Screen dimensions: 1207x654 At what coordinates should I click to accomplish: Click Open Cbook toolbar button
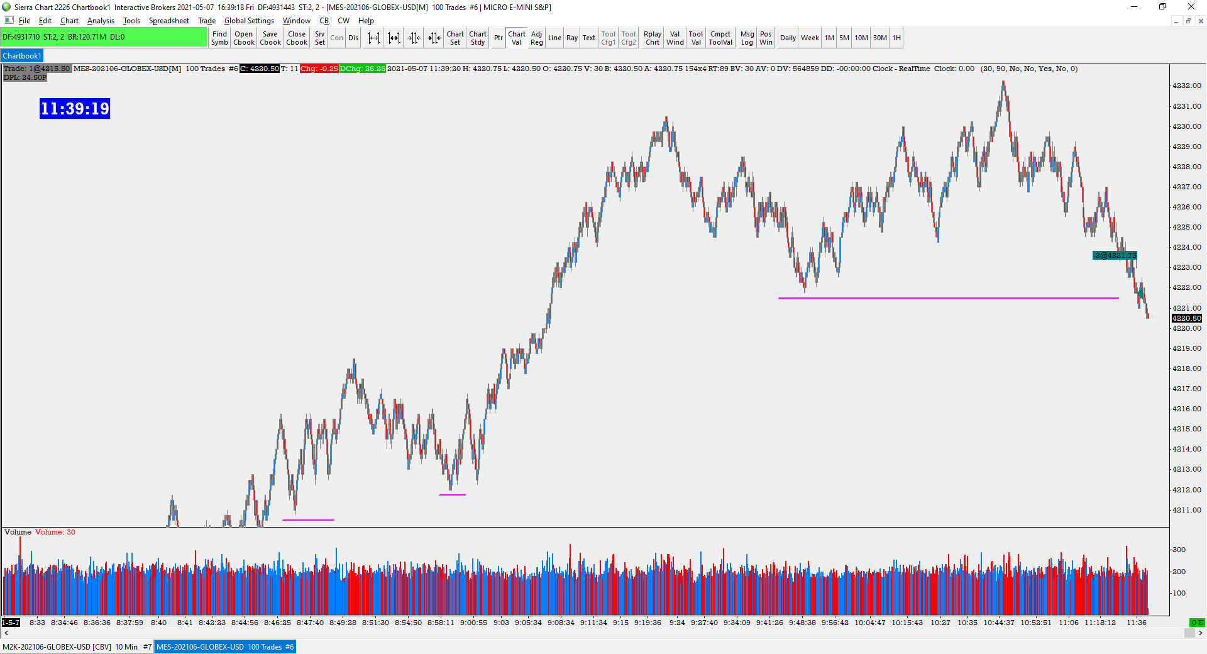[x=244, y=38]
